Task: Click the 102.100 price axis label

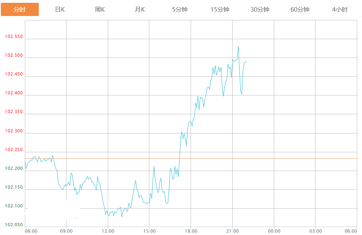Action: point(14,206)
